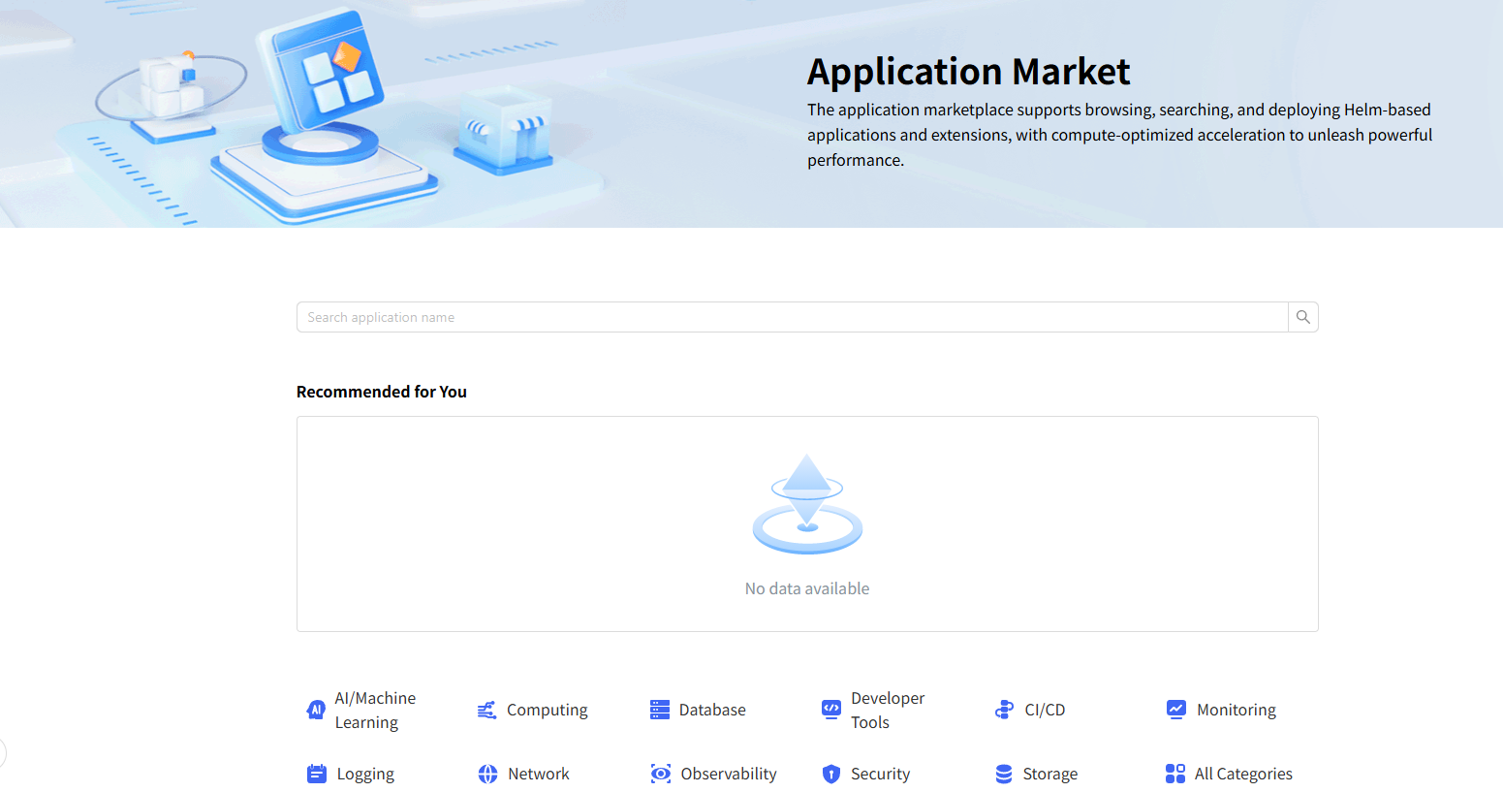Choose the Monitoring category label
Screen dimensions: 1503x792
tap(1237, 710)
